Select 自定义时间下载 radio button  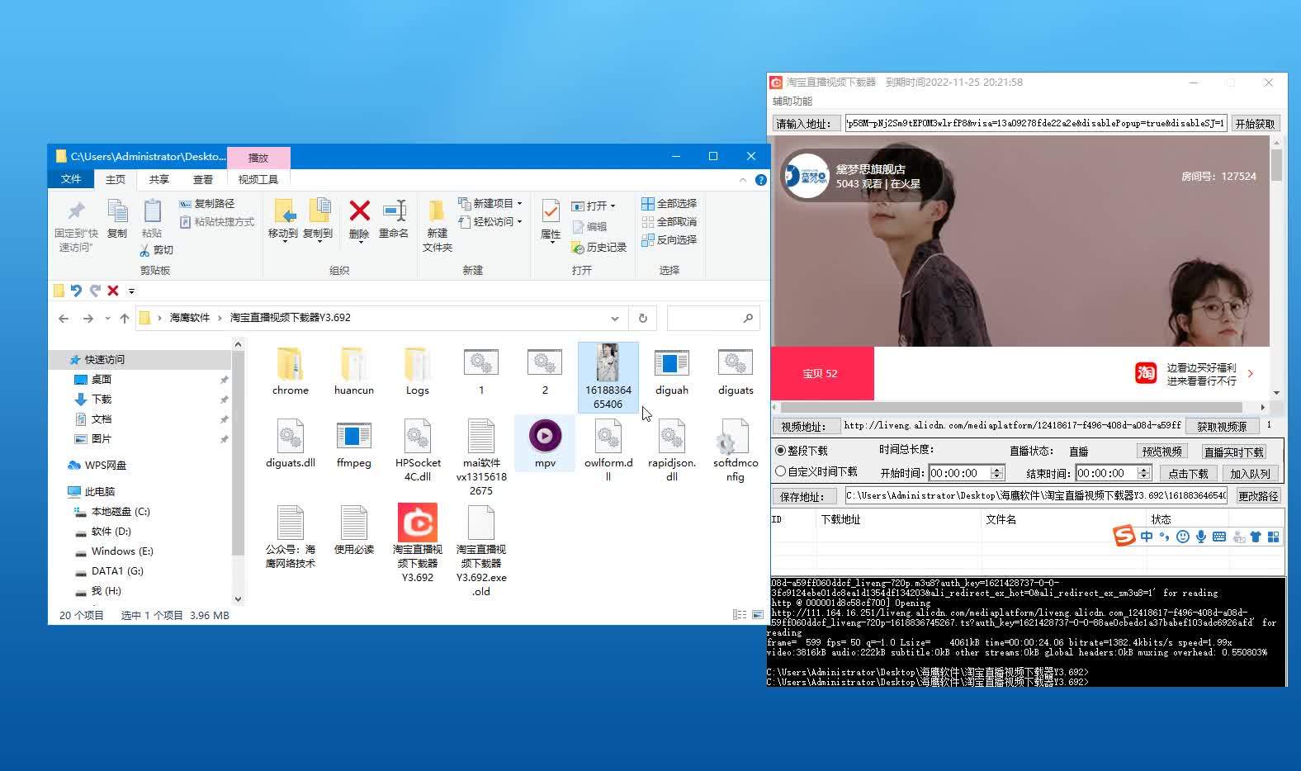(780, 471)
